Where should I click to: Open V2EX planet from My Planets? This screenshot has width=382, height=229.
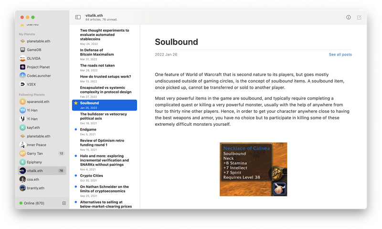tap(32, 84)
